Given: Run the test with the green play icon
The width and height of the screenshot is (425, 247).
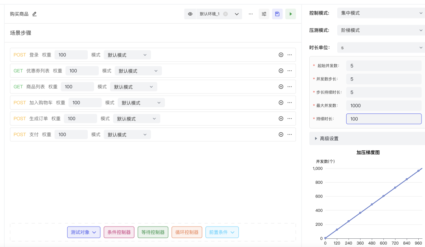Looking at the screenshot, I should point(290,14).
